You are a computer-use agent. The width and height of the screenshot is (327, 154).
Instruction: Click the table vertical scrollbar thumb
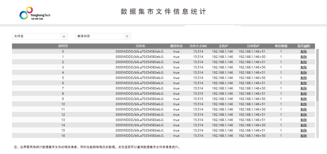tap(318, 75)
